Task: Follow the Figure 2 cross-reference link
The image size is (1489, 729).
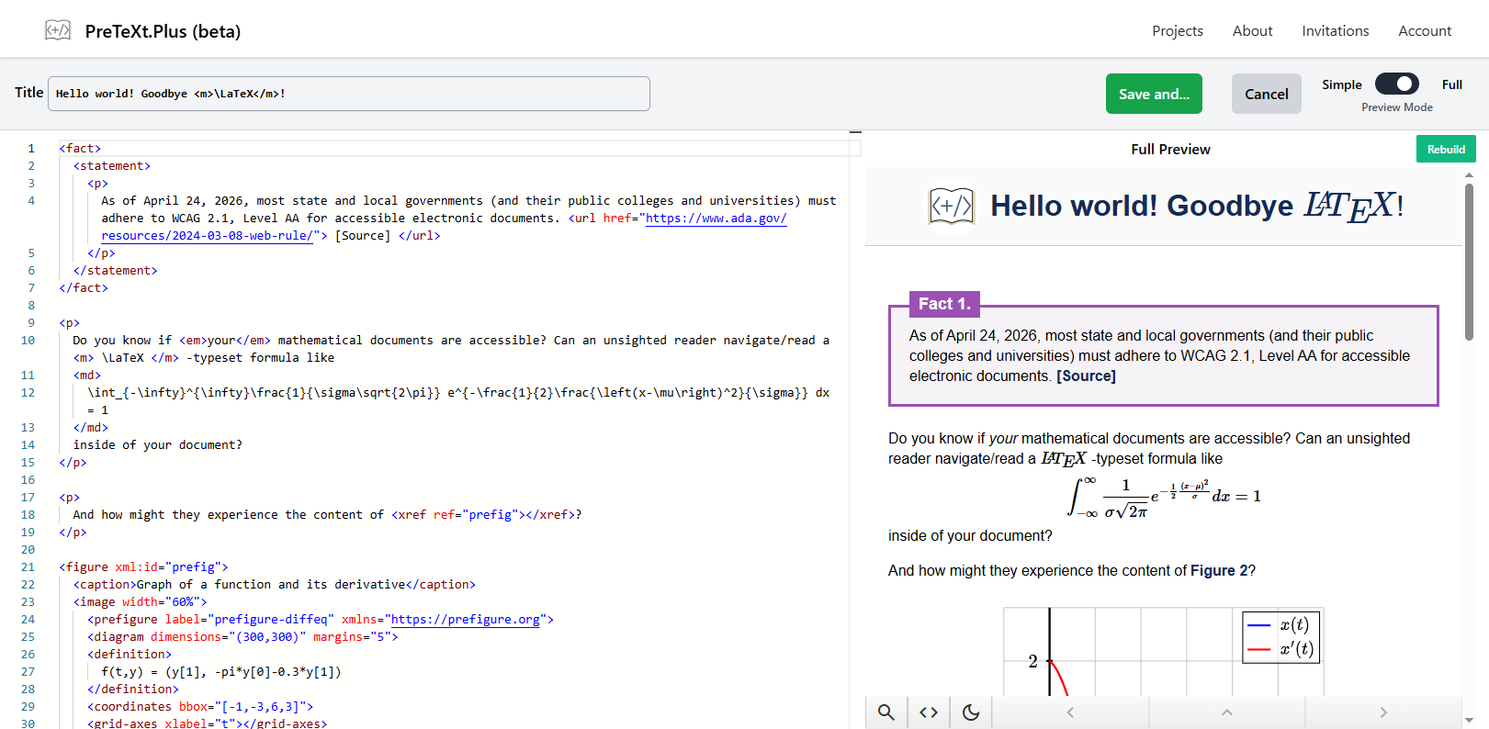Action: click(1219, 570)
